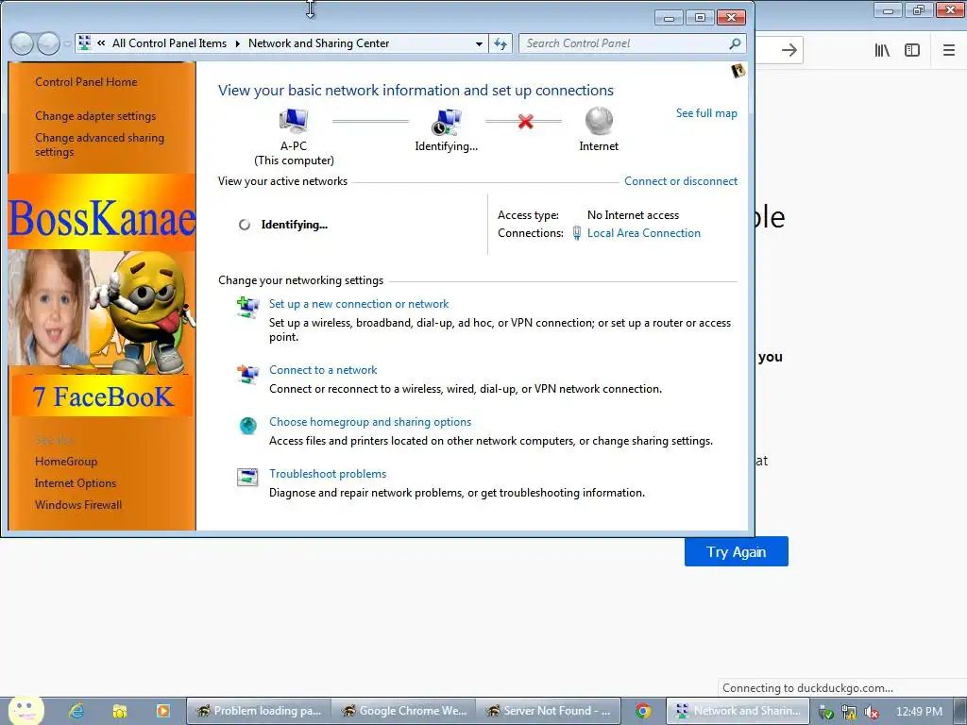Click the network tray icon with warning
Image resolution: width=967 pixels, height=725 pixels.
849,712
